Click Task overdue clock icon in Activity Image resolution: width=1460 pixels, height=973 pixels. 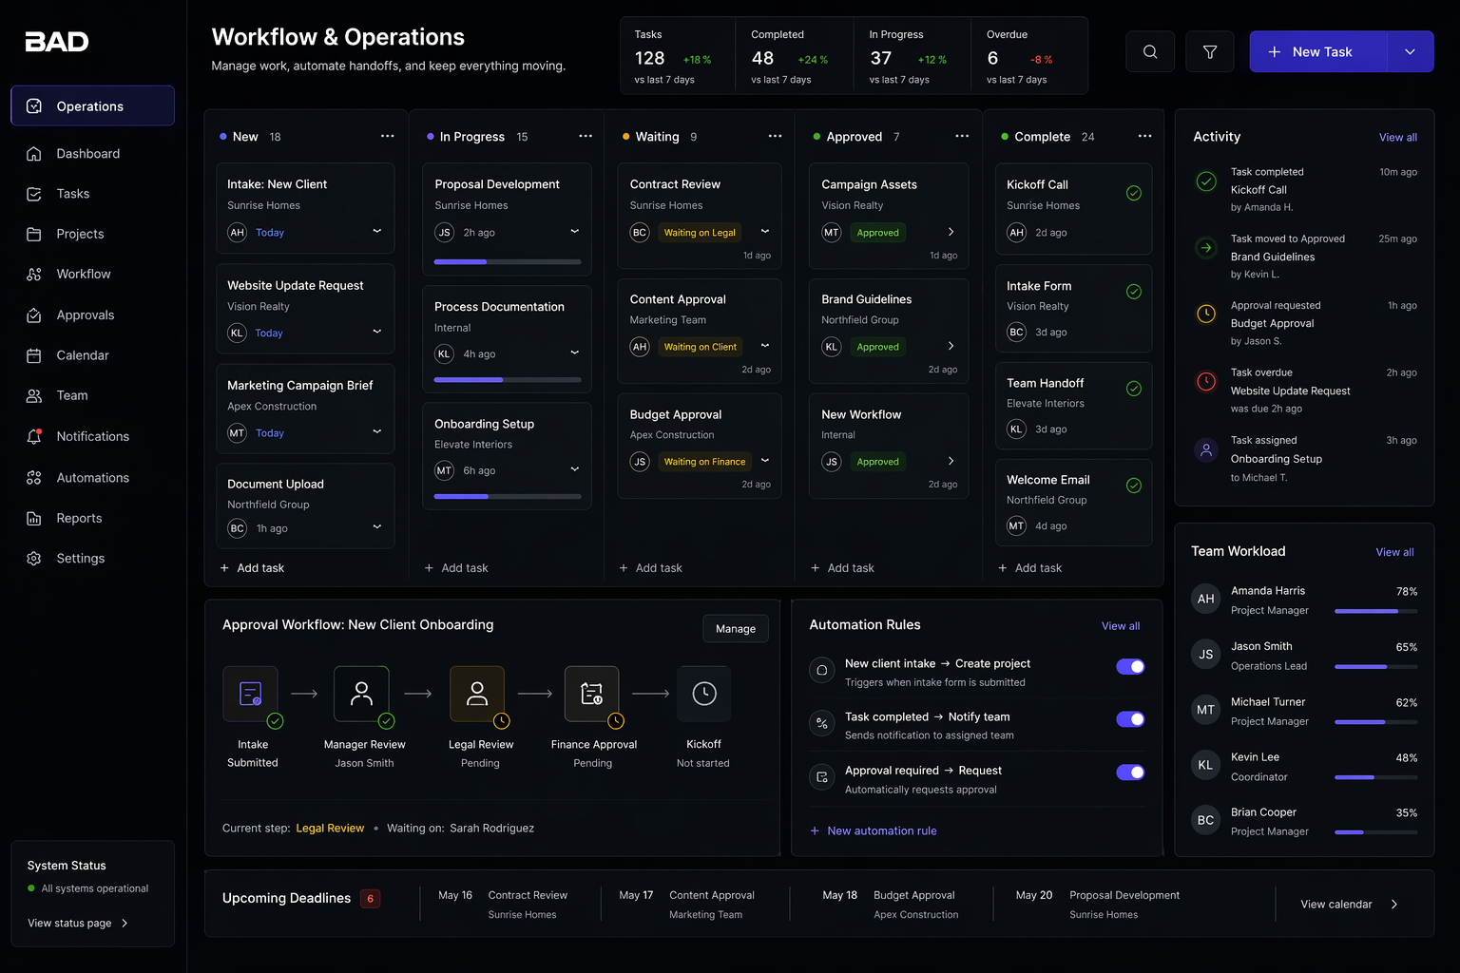1206,382
